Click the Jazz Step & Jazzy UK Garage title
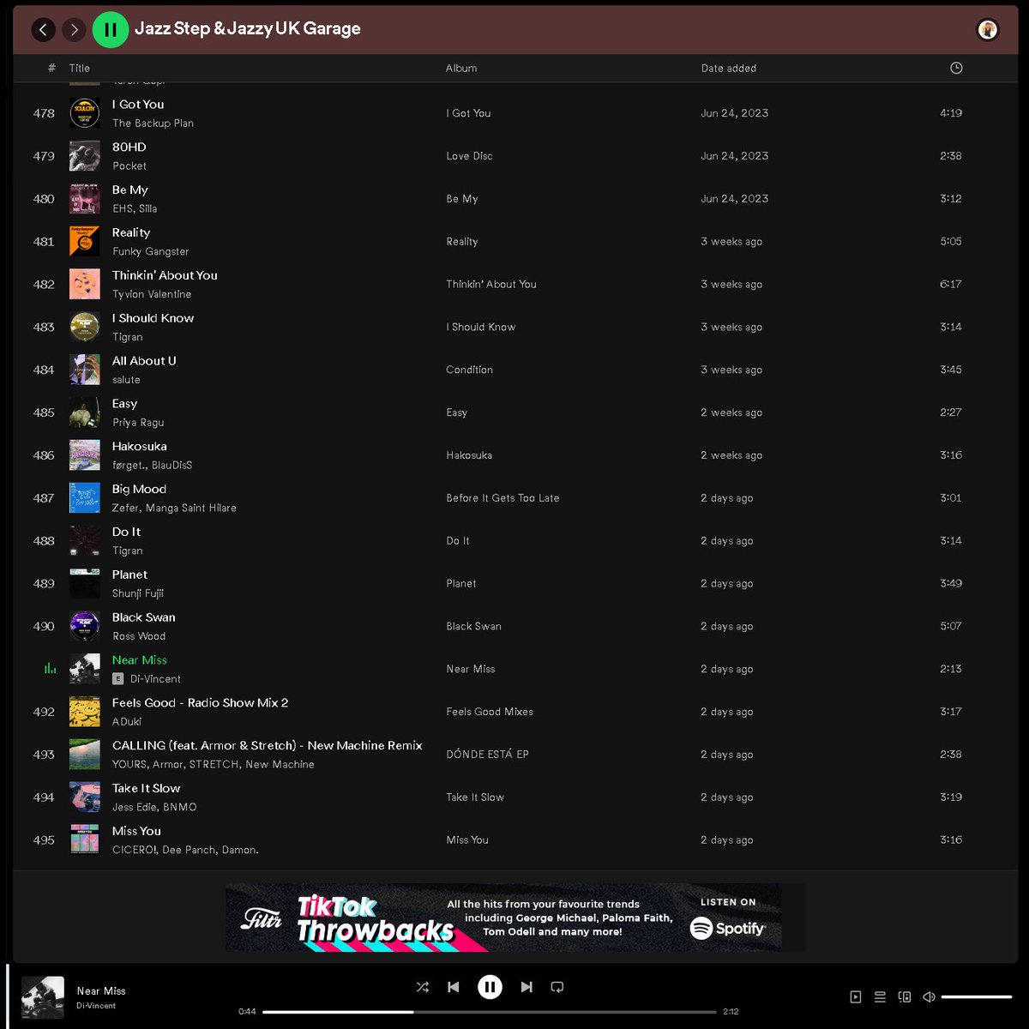 click(x=248, y=28)
